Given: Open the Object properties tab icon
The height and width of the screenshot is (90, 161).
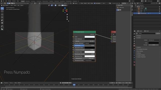Looking at the screenshot, I should coord(134,48).
